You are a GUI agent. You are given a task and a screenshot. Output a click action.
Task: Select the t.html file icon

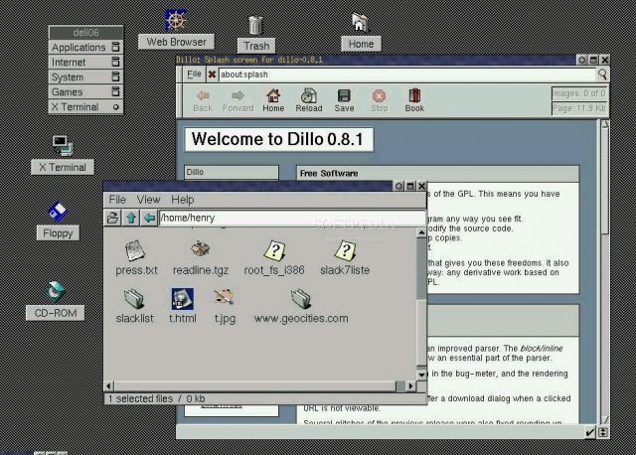point(183,299)
